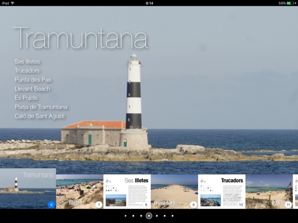Open the Trucadors section link
Screen dimensions: 298x223
coord(27,71)
